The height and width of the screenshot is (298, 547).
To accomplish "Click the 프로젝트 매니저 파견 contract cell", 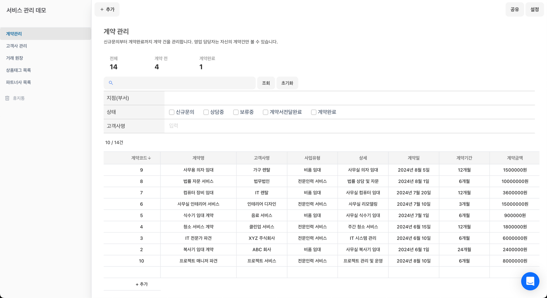I will pos(198,261).
